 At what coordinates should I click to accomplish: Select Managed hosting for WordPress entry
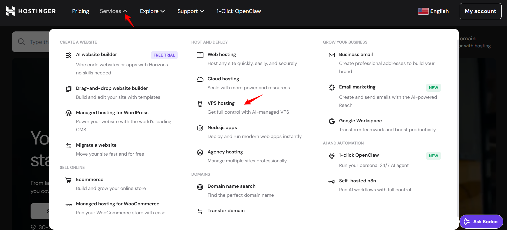pyautogui.click(x=112, y=113)
